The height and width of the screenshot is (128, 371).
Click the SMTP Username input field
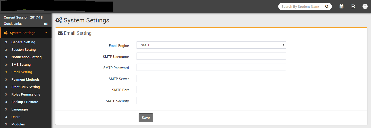(x=211, y=56)
